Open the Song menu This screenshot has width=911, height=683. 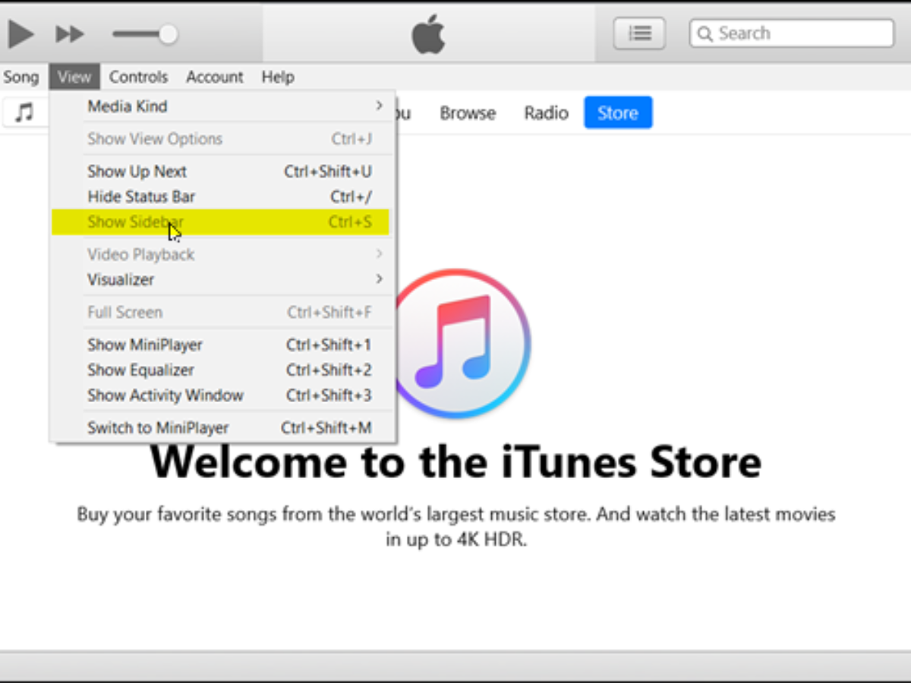point(20,77)
